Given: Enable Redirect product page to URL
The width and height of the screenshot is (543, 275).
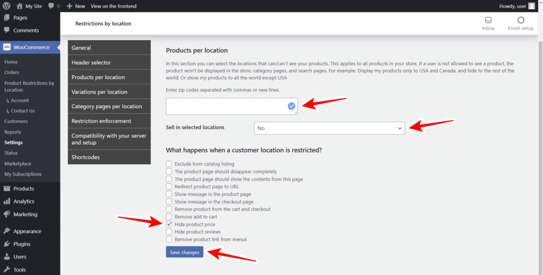Looking at the screenshot, I should click(x=169, y=187).
